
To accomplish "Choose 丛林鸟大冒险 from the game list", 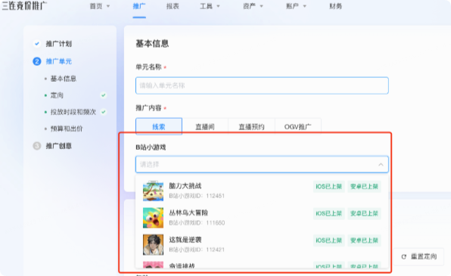I will pos(262,218).
